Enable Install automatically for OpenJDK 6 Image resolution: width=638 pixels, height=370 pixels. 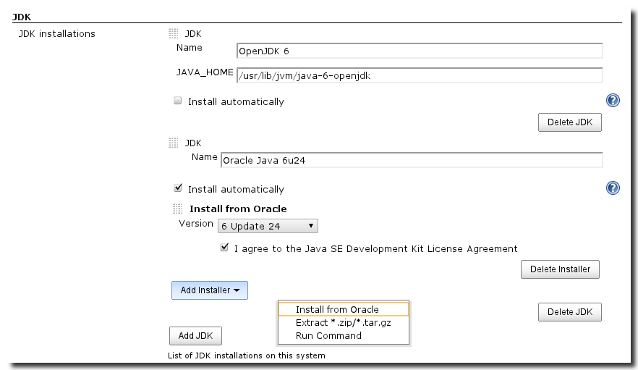[178, 101]
